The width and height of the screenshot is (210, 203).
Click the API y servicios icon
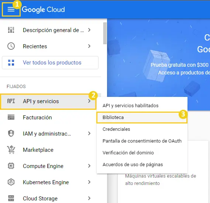pos(11,101)
